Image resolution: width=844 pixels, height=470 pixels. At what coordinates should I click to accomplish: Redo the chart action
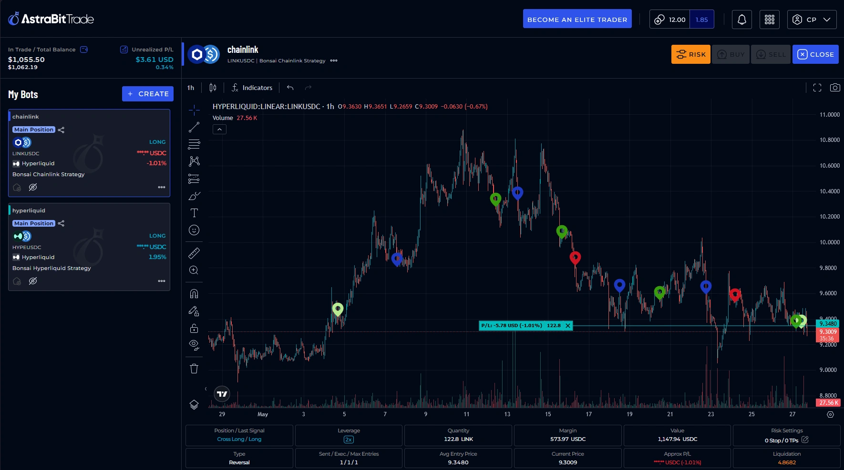(x=308, y=88)
